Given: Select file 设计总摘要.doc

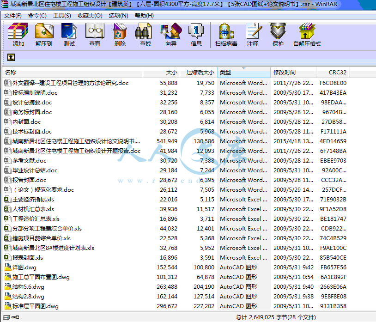Looking at the screenshot, I should (x=32, y=103).
